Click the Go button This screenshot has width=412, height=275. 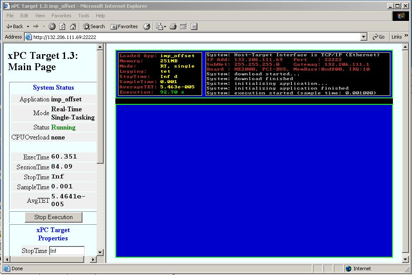coord(378,37)
